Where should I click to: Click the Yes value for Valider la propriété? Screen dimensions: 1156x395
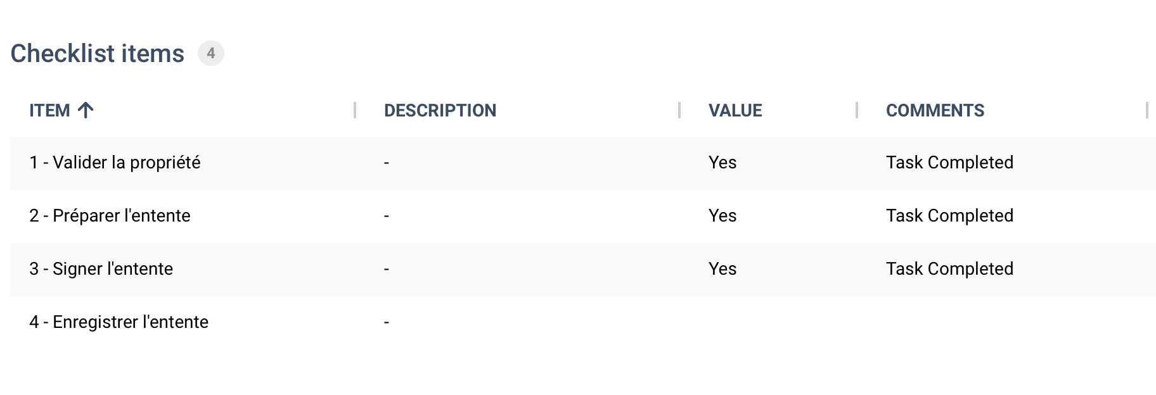click(x=722, y=163)
